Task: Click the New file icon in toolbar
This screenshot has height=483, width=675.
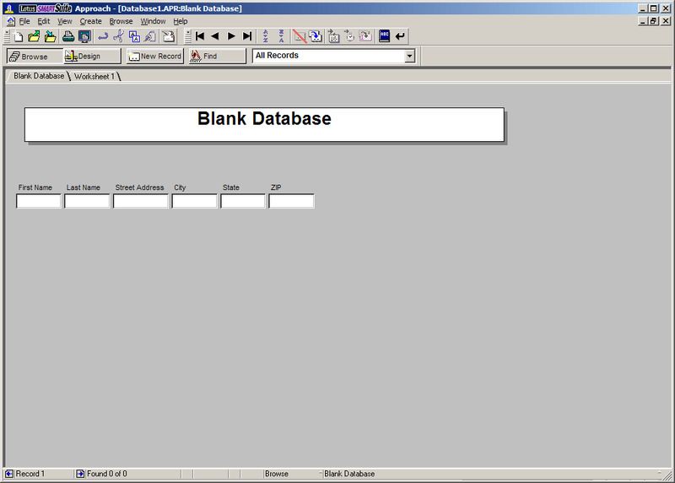Action: [19, 36]
